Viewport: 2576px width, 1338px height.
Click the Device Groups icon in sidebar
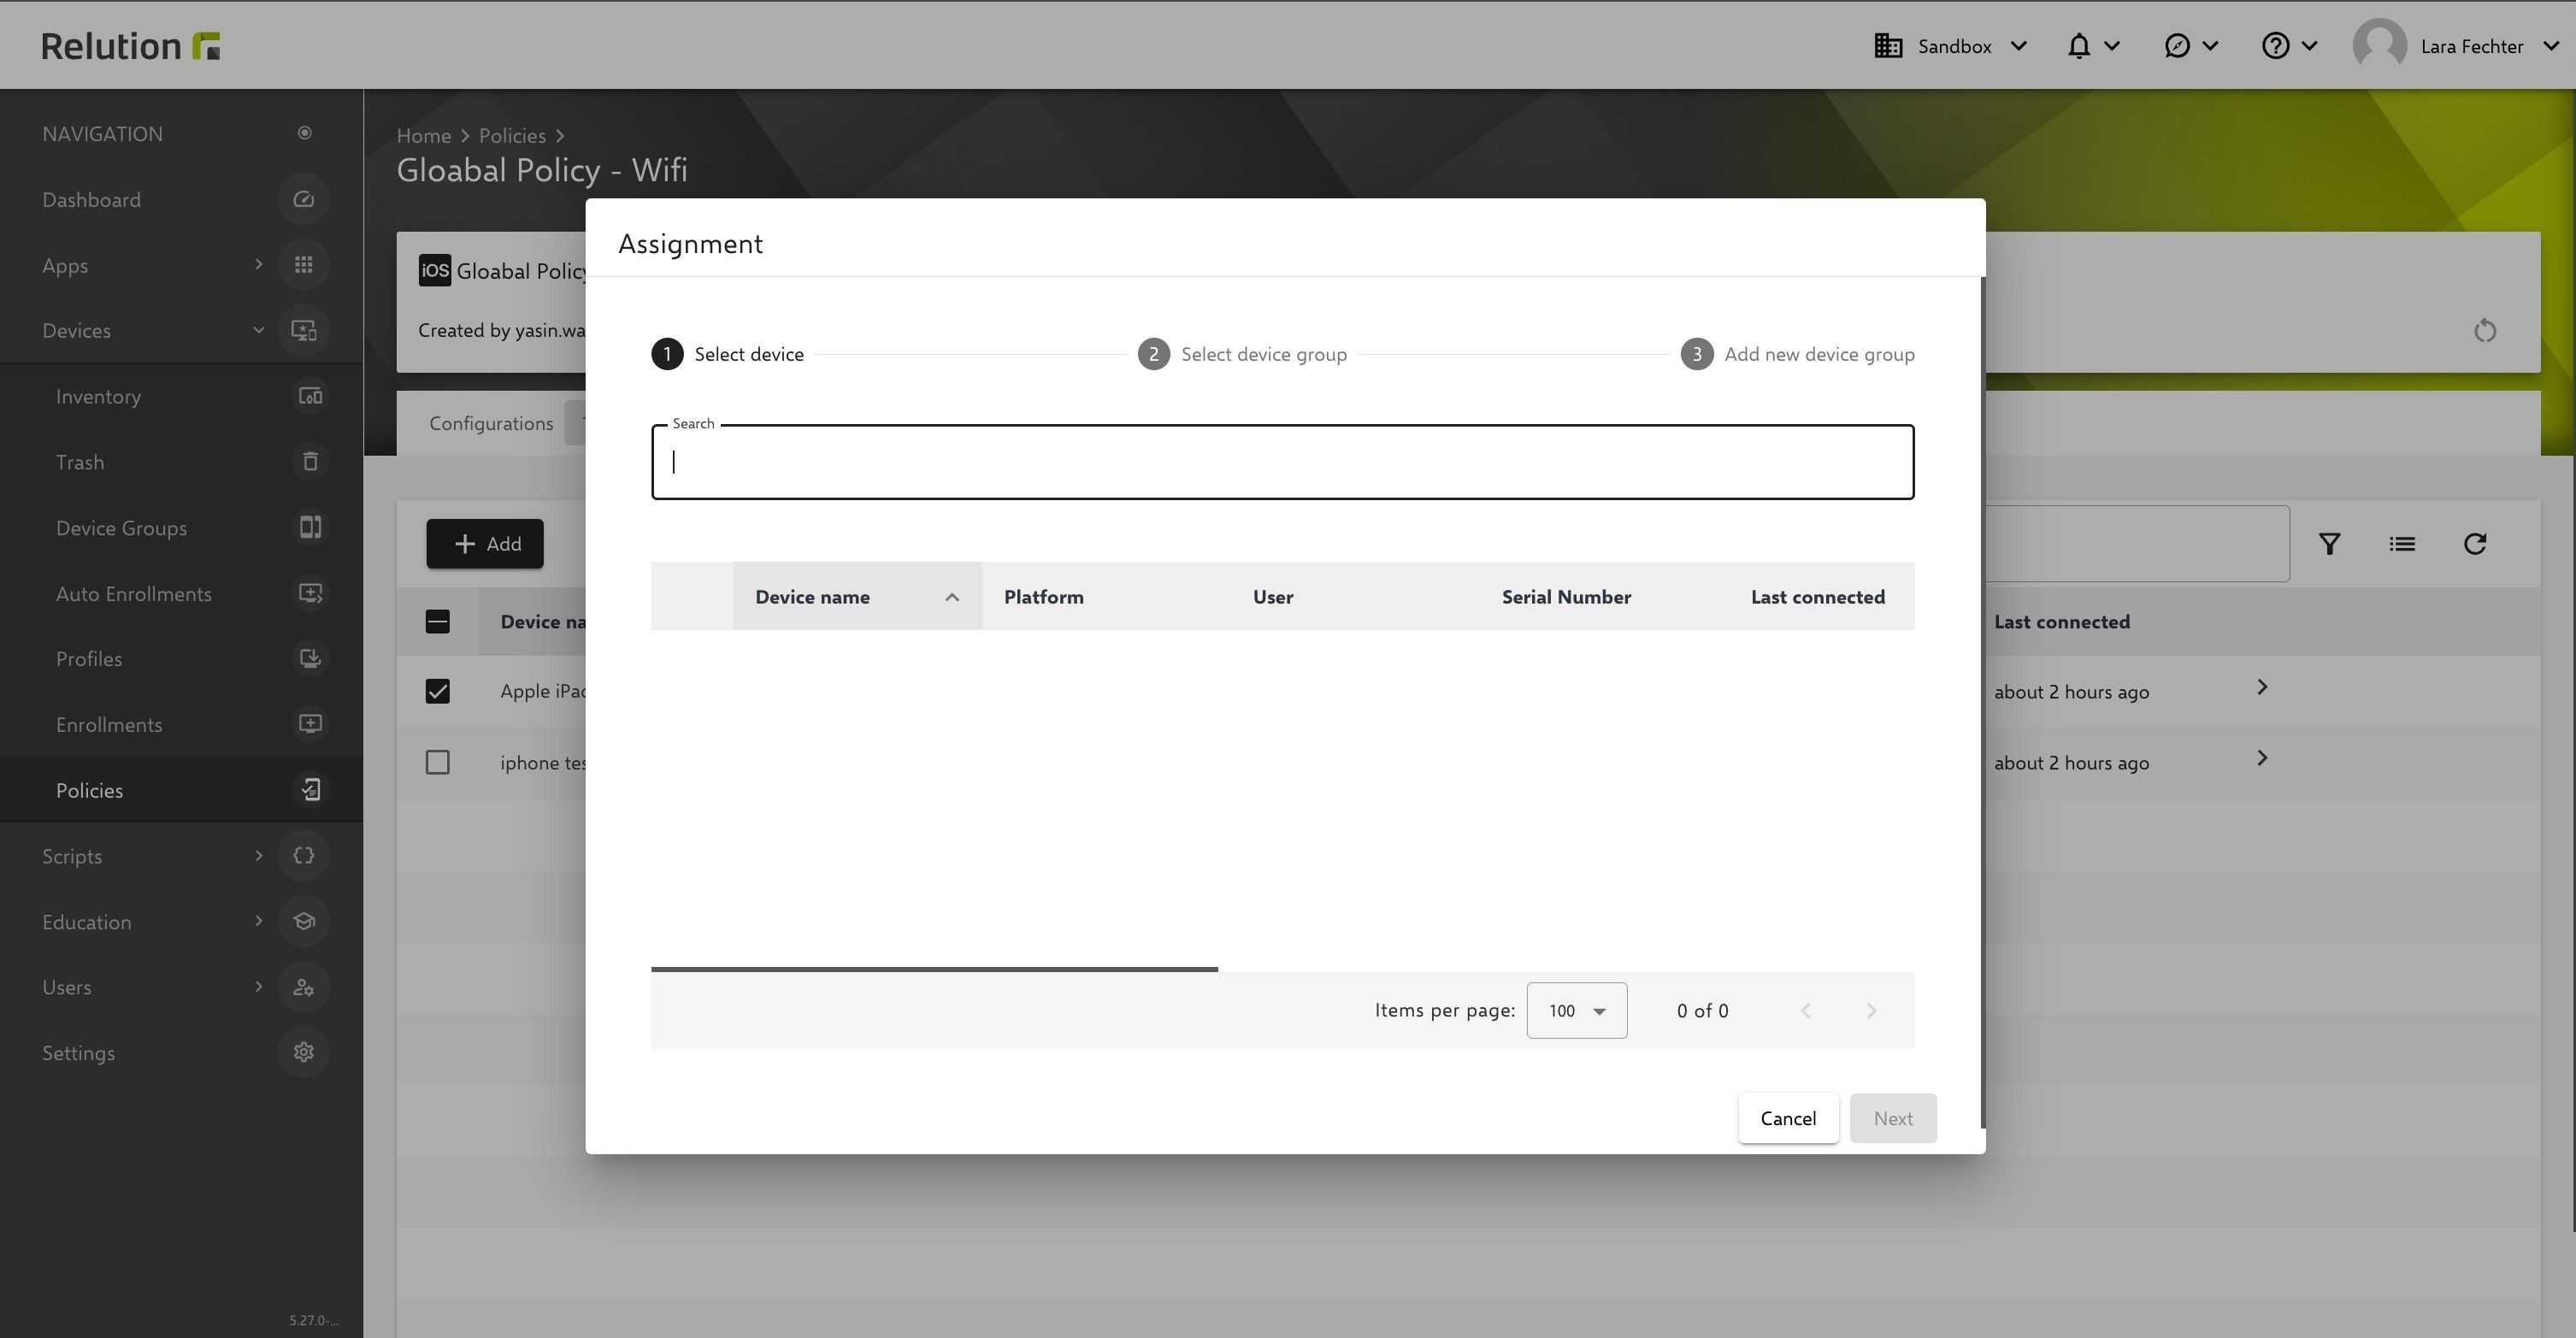click(307, 527)
